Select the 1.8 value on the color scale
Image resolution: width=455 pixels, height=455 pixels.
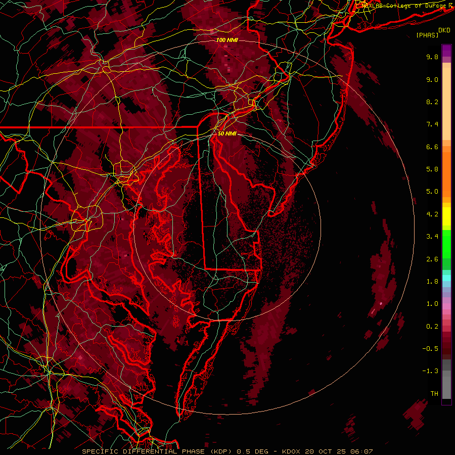(432, 282)
